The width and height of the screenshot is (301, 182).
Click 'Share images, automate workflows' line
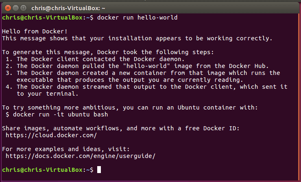pyautogui.click(x=121, y=128)
